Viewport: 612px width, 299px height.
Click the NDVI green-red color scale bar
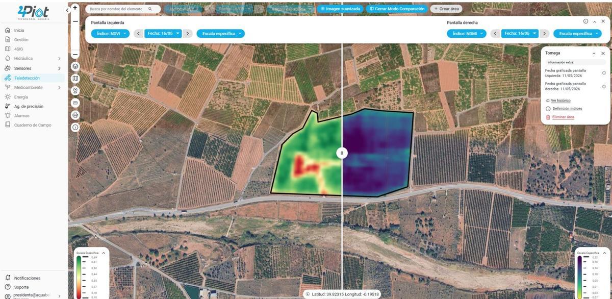[x=79, y=277]
